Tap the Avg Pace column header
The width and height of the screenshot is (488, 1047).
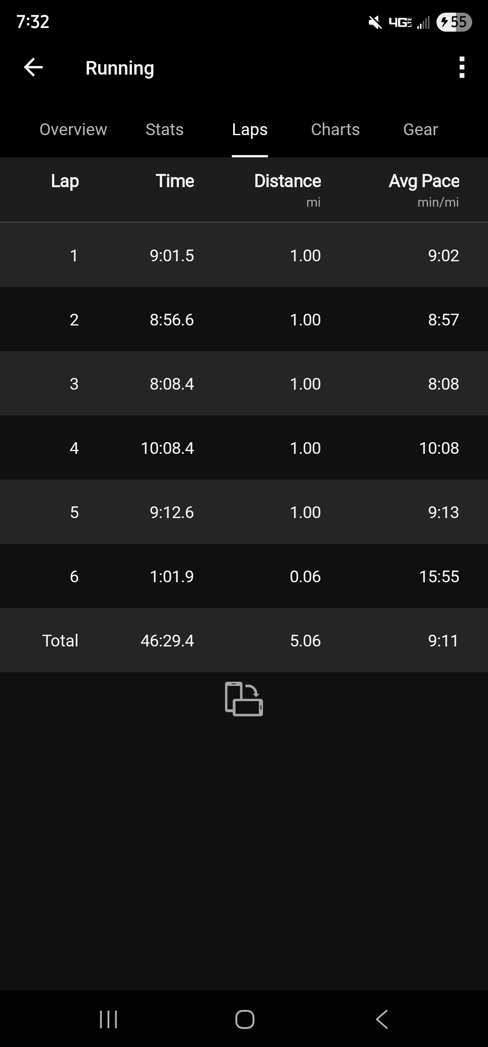coord(424,181)
